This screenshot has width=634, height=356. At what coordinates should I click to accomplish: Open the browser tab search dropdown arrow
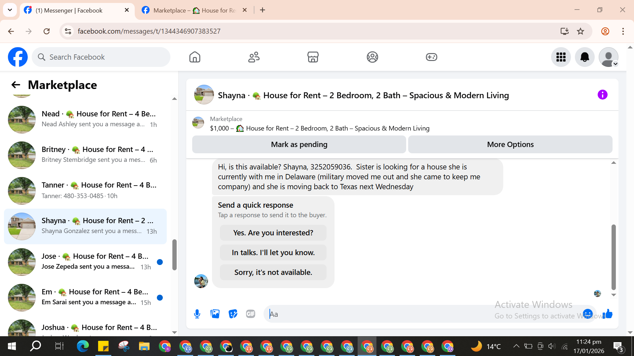point(10,10)
